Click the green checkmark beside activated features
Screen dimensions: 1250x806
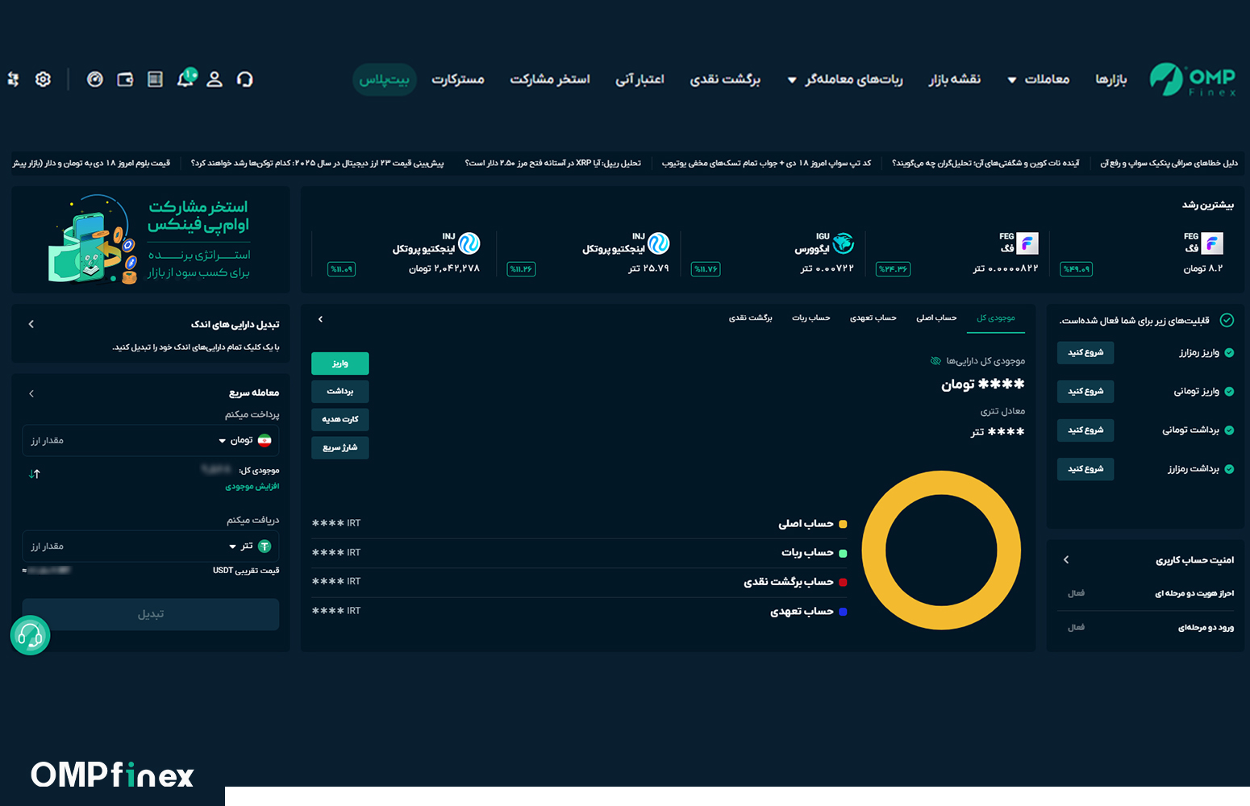pyautogui.click(x=1227, y=320)
